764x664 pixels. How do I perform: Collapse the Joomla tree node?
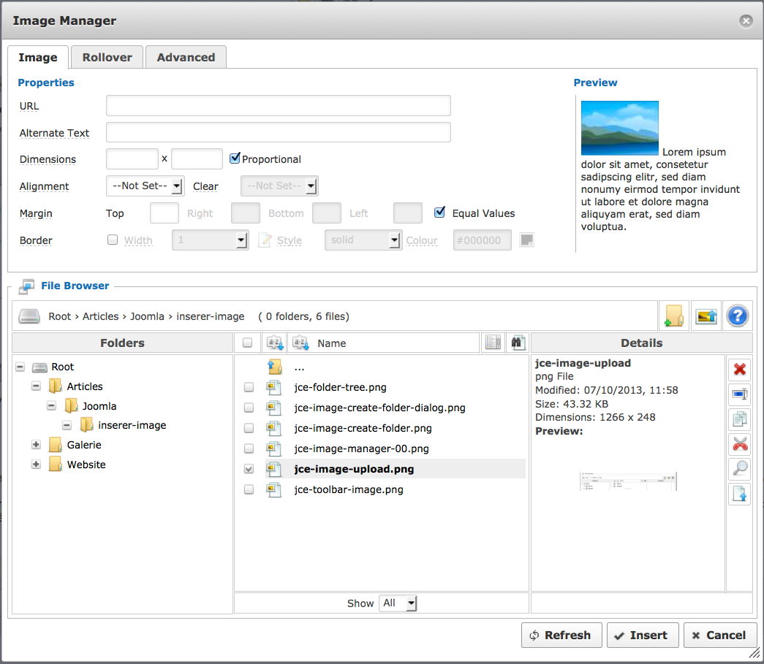(51, 405)
